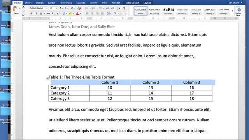249x140 pixels.
Task: Apply the Normal style
Action: 140,11
